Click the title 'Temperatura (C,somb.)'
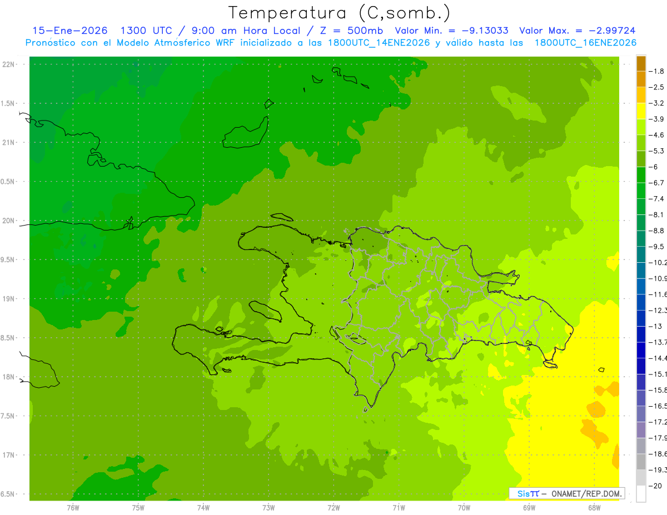Image resolution: width=667 pixels, height=515 pixels. click(340, 13)
